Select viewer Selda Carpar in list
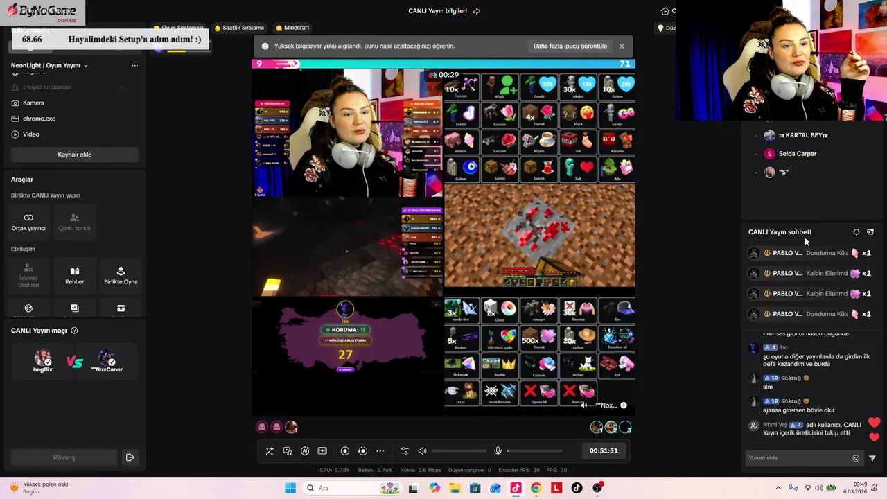887x499 pixels. coord(789,154)
